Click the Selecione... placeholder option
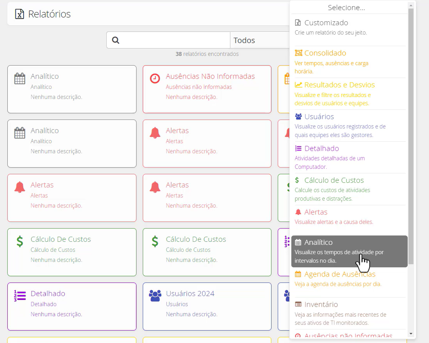The width and height of the screenshot is (429, 343). coord(346,7)
